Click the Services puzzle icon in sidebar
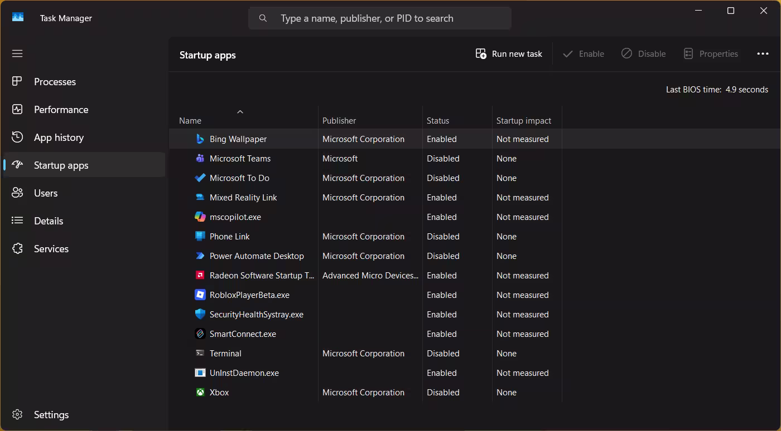The width and height of the screenshot is (781, 431). [x=17, y=248]
